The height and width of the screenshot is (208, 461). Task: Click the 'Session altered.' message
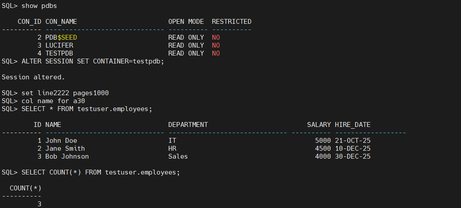(33, 77)
